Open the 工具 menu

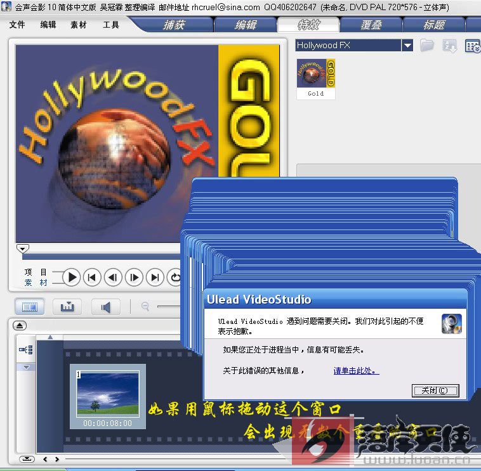111,25
